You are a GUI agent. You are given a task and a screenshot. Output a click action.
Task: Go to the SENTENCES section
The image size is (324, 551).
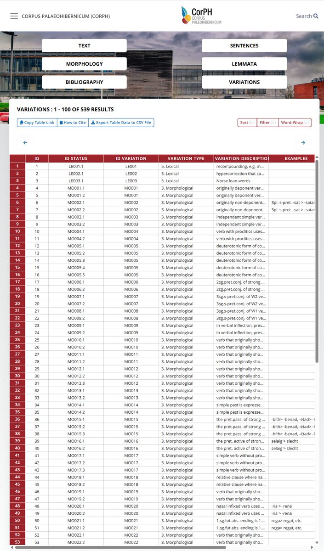click(x=244, y=45)
